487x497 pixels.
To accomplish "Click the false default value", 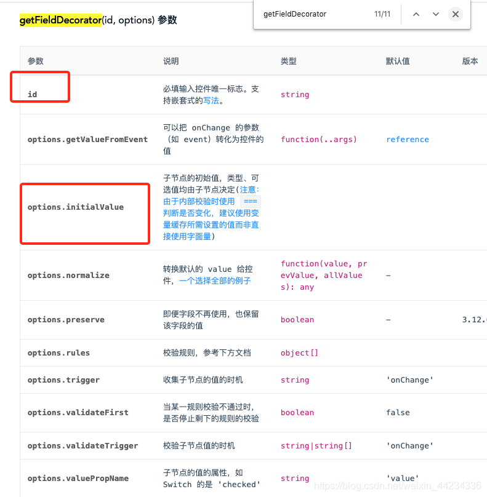I will tap(398, 412).
